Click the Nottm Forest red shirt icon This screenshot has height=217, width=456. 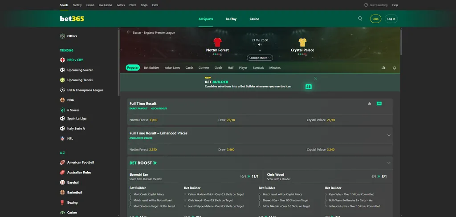click(x=217, y=42)
